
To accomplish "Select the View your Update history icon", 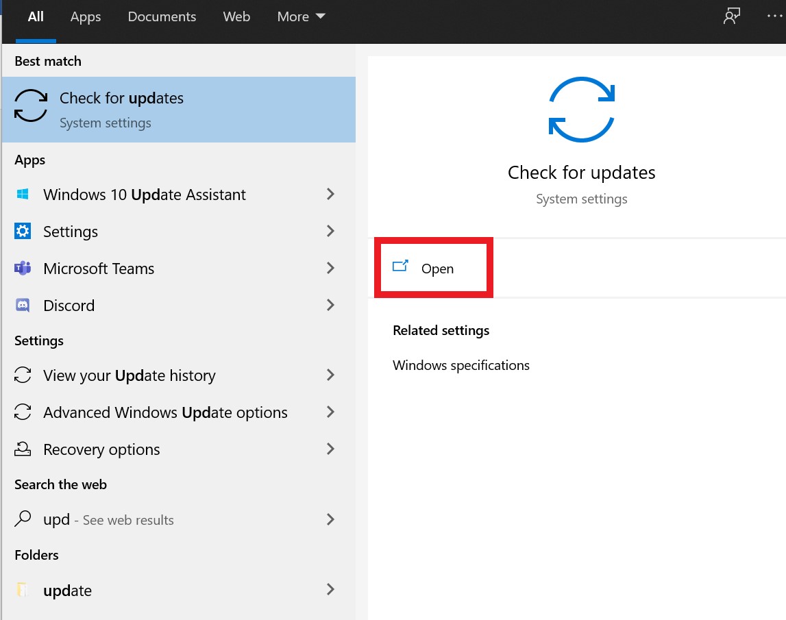I will tap(23, 375).
